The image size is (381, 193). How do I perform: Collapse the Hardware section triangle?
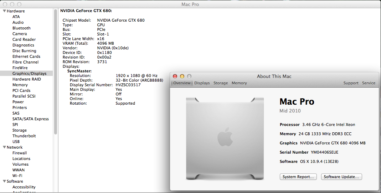(4, 11)
